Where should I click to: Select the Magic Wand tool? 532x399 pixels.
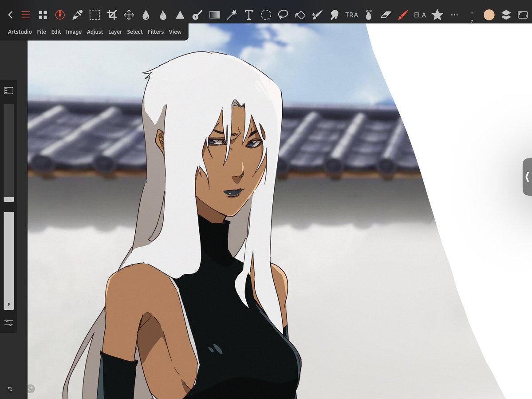[x=232, y=15]
